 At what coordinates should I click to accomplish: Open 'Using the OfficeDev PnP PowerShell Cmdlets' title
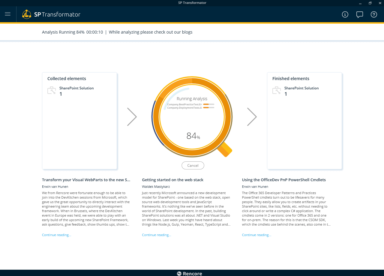[284, 180]
